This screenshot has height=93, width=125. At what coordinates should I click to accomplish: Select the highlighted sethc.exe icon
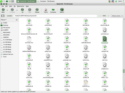click(105, 39)
